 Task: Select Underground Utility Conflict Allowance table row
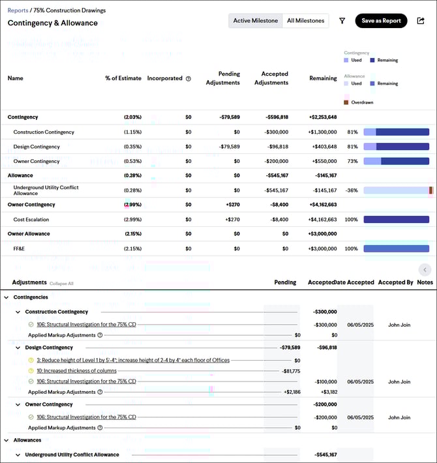pos(218,190)
